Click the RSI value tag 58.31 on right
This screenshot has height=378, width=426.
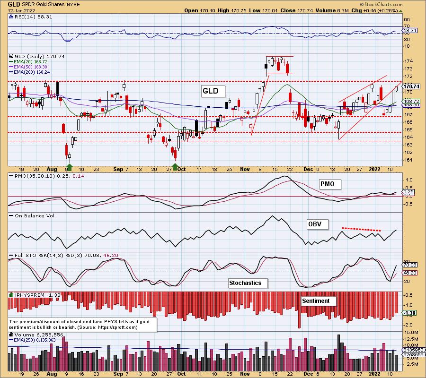[410, 31]
